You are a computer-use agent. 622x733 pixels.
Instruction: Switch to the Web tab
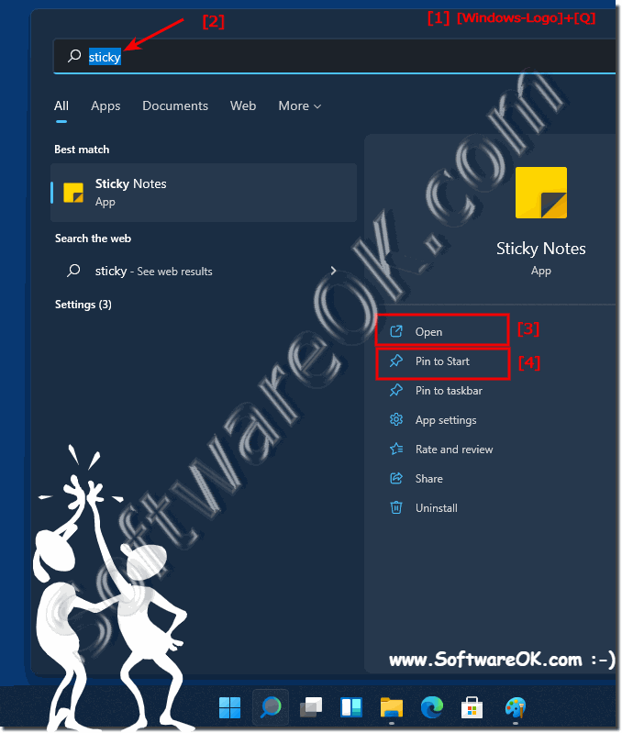[243, 106]
